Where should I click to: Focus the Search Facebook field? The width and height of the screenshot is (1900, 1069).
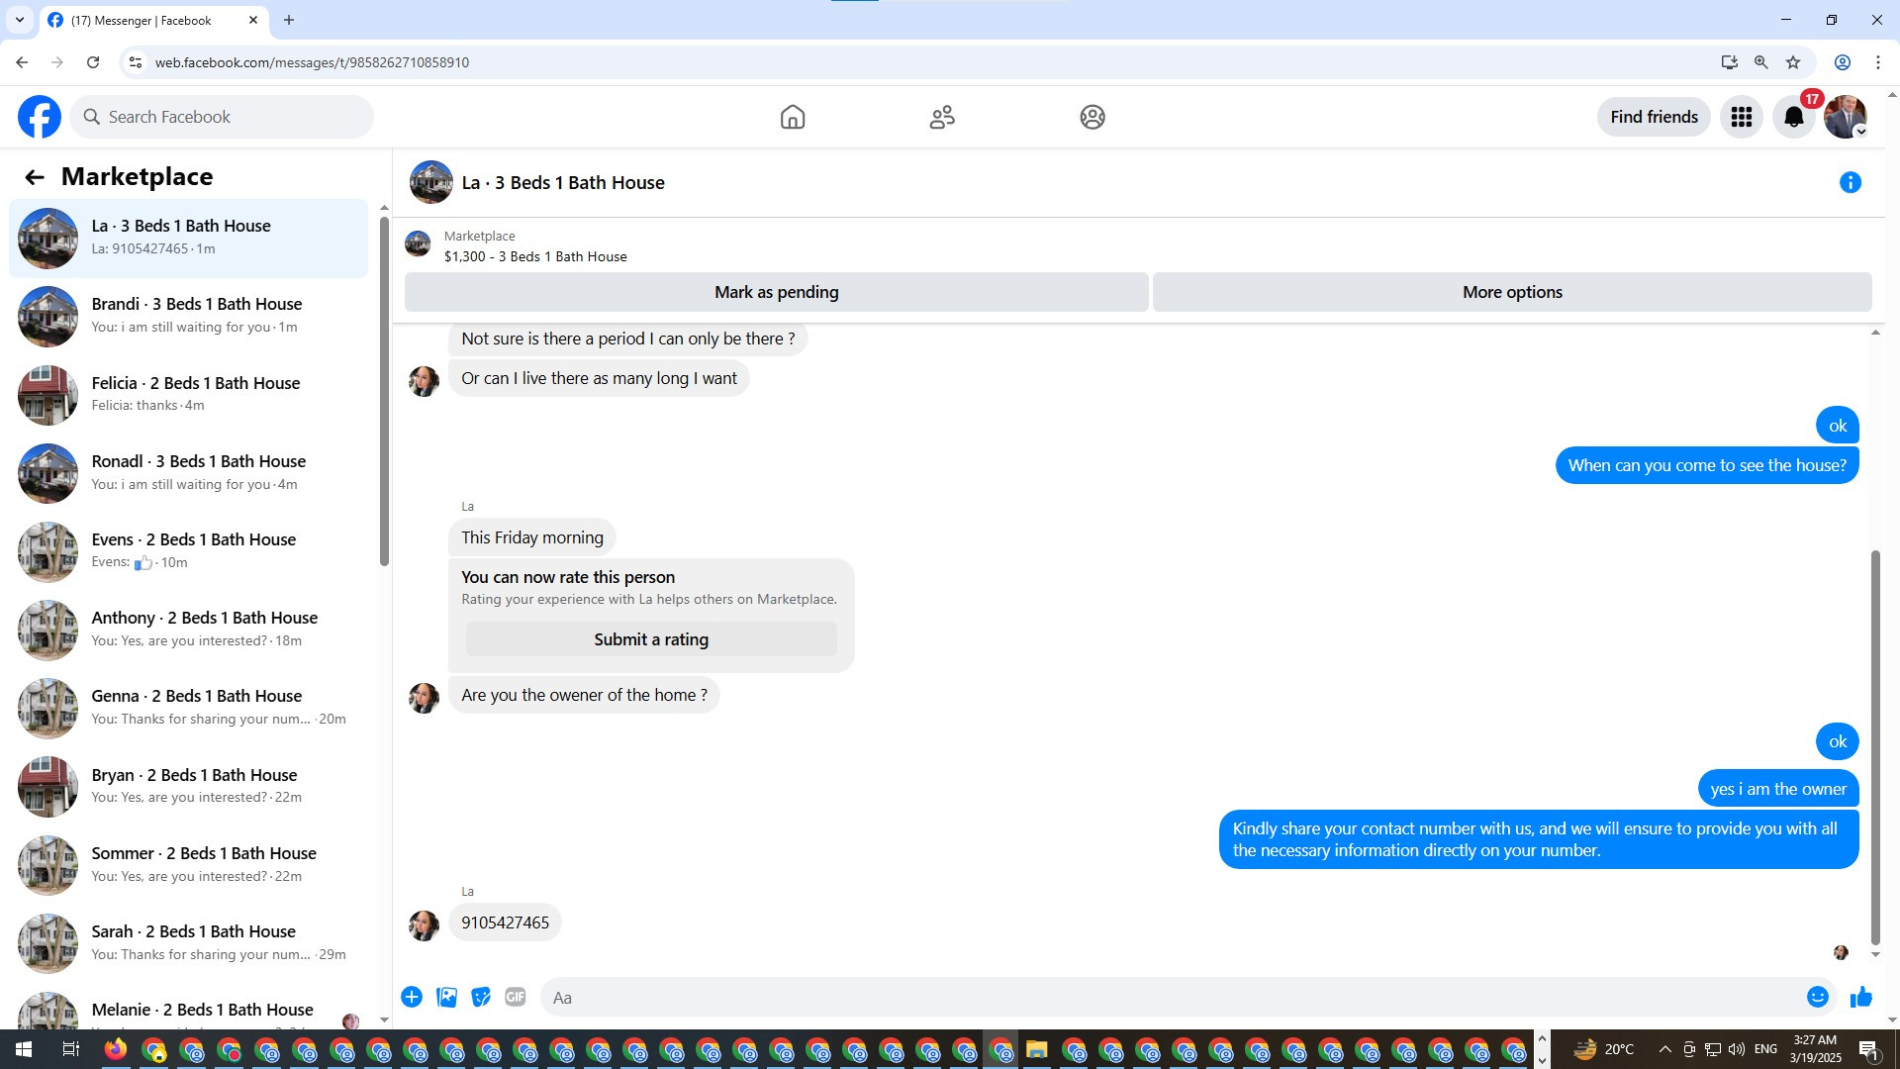(222, 117)
